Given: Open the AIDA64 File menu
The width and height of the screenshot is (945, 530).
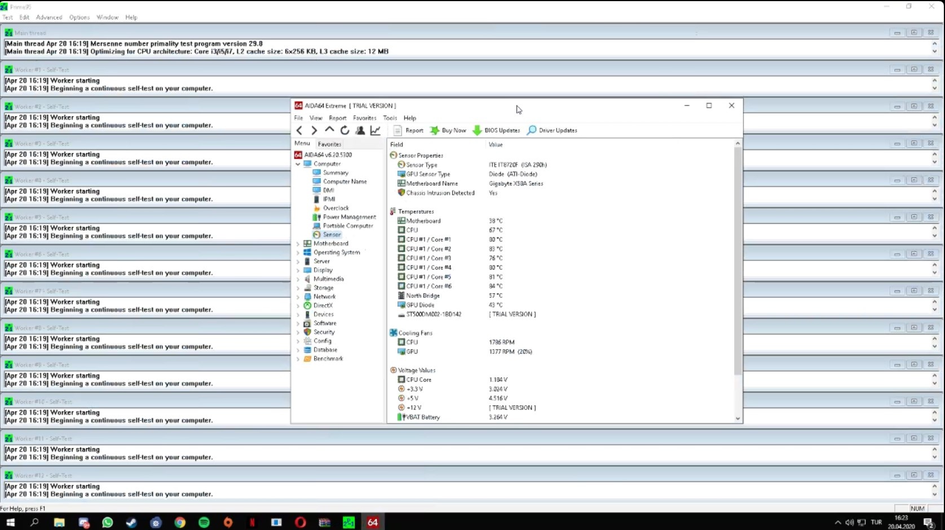Looking at the screenshot, I should tap(298, 118).
